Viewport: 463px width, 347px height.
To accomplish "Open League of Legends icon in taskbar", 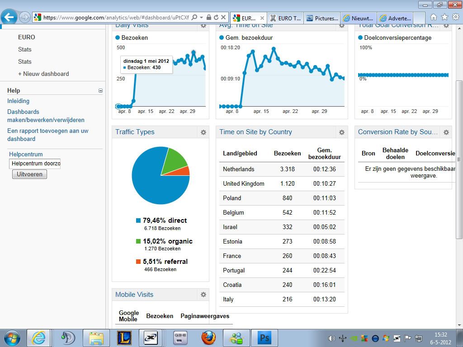I will click(x=124, y=338).
